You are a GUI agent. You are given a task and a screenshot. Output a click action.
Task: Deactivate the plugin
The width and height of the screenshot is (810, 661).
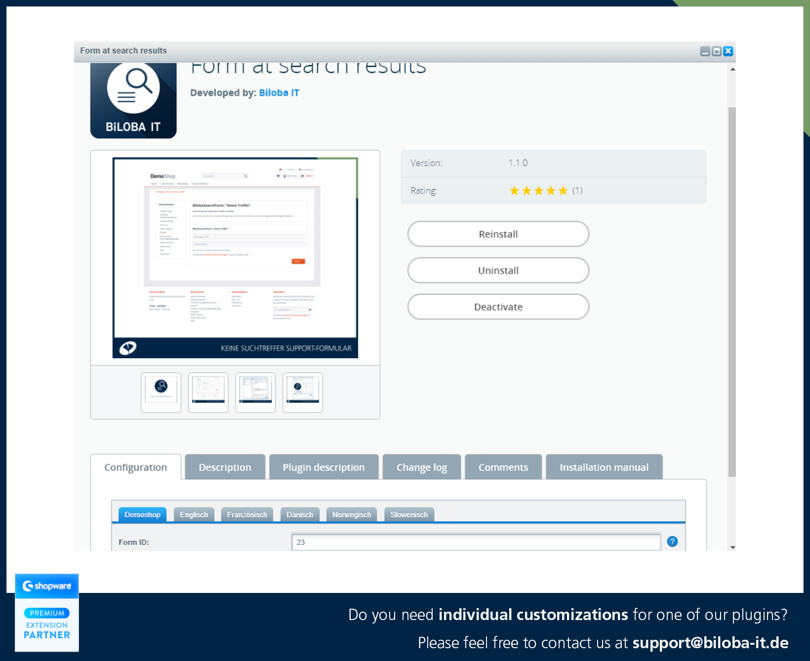(x=498, y=307)
